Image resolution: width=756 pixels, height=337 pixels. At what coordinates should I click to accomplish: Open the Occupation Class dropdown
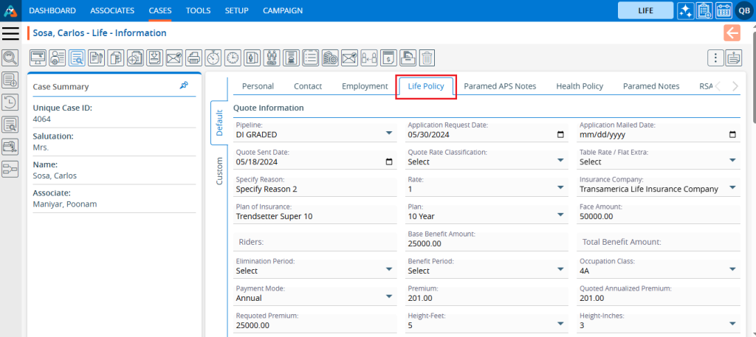tap(732, 270)
